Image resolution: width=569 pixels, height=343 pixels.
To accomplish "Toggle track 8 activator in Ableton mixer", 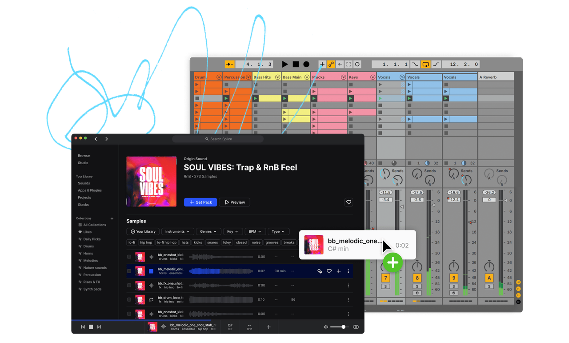I will pyautogui.click(x=417, y=278).
